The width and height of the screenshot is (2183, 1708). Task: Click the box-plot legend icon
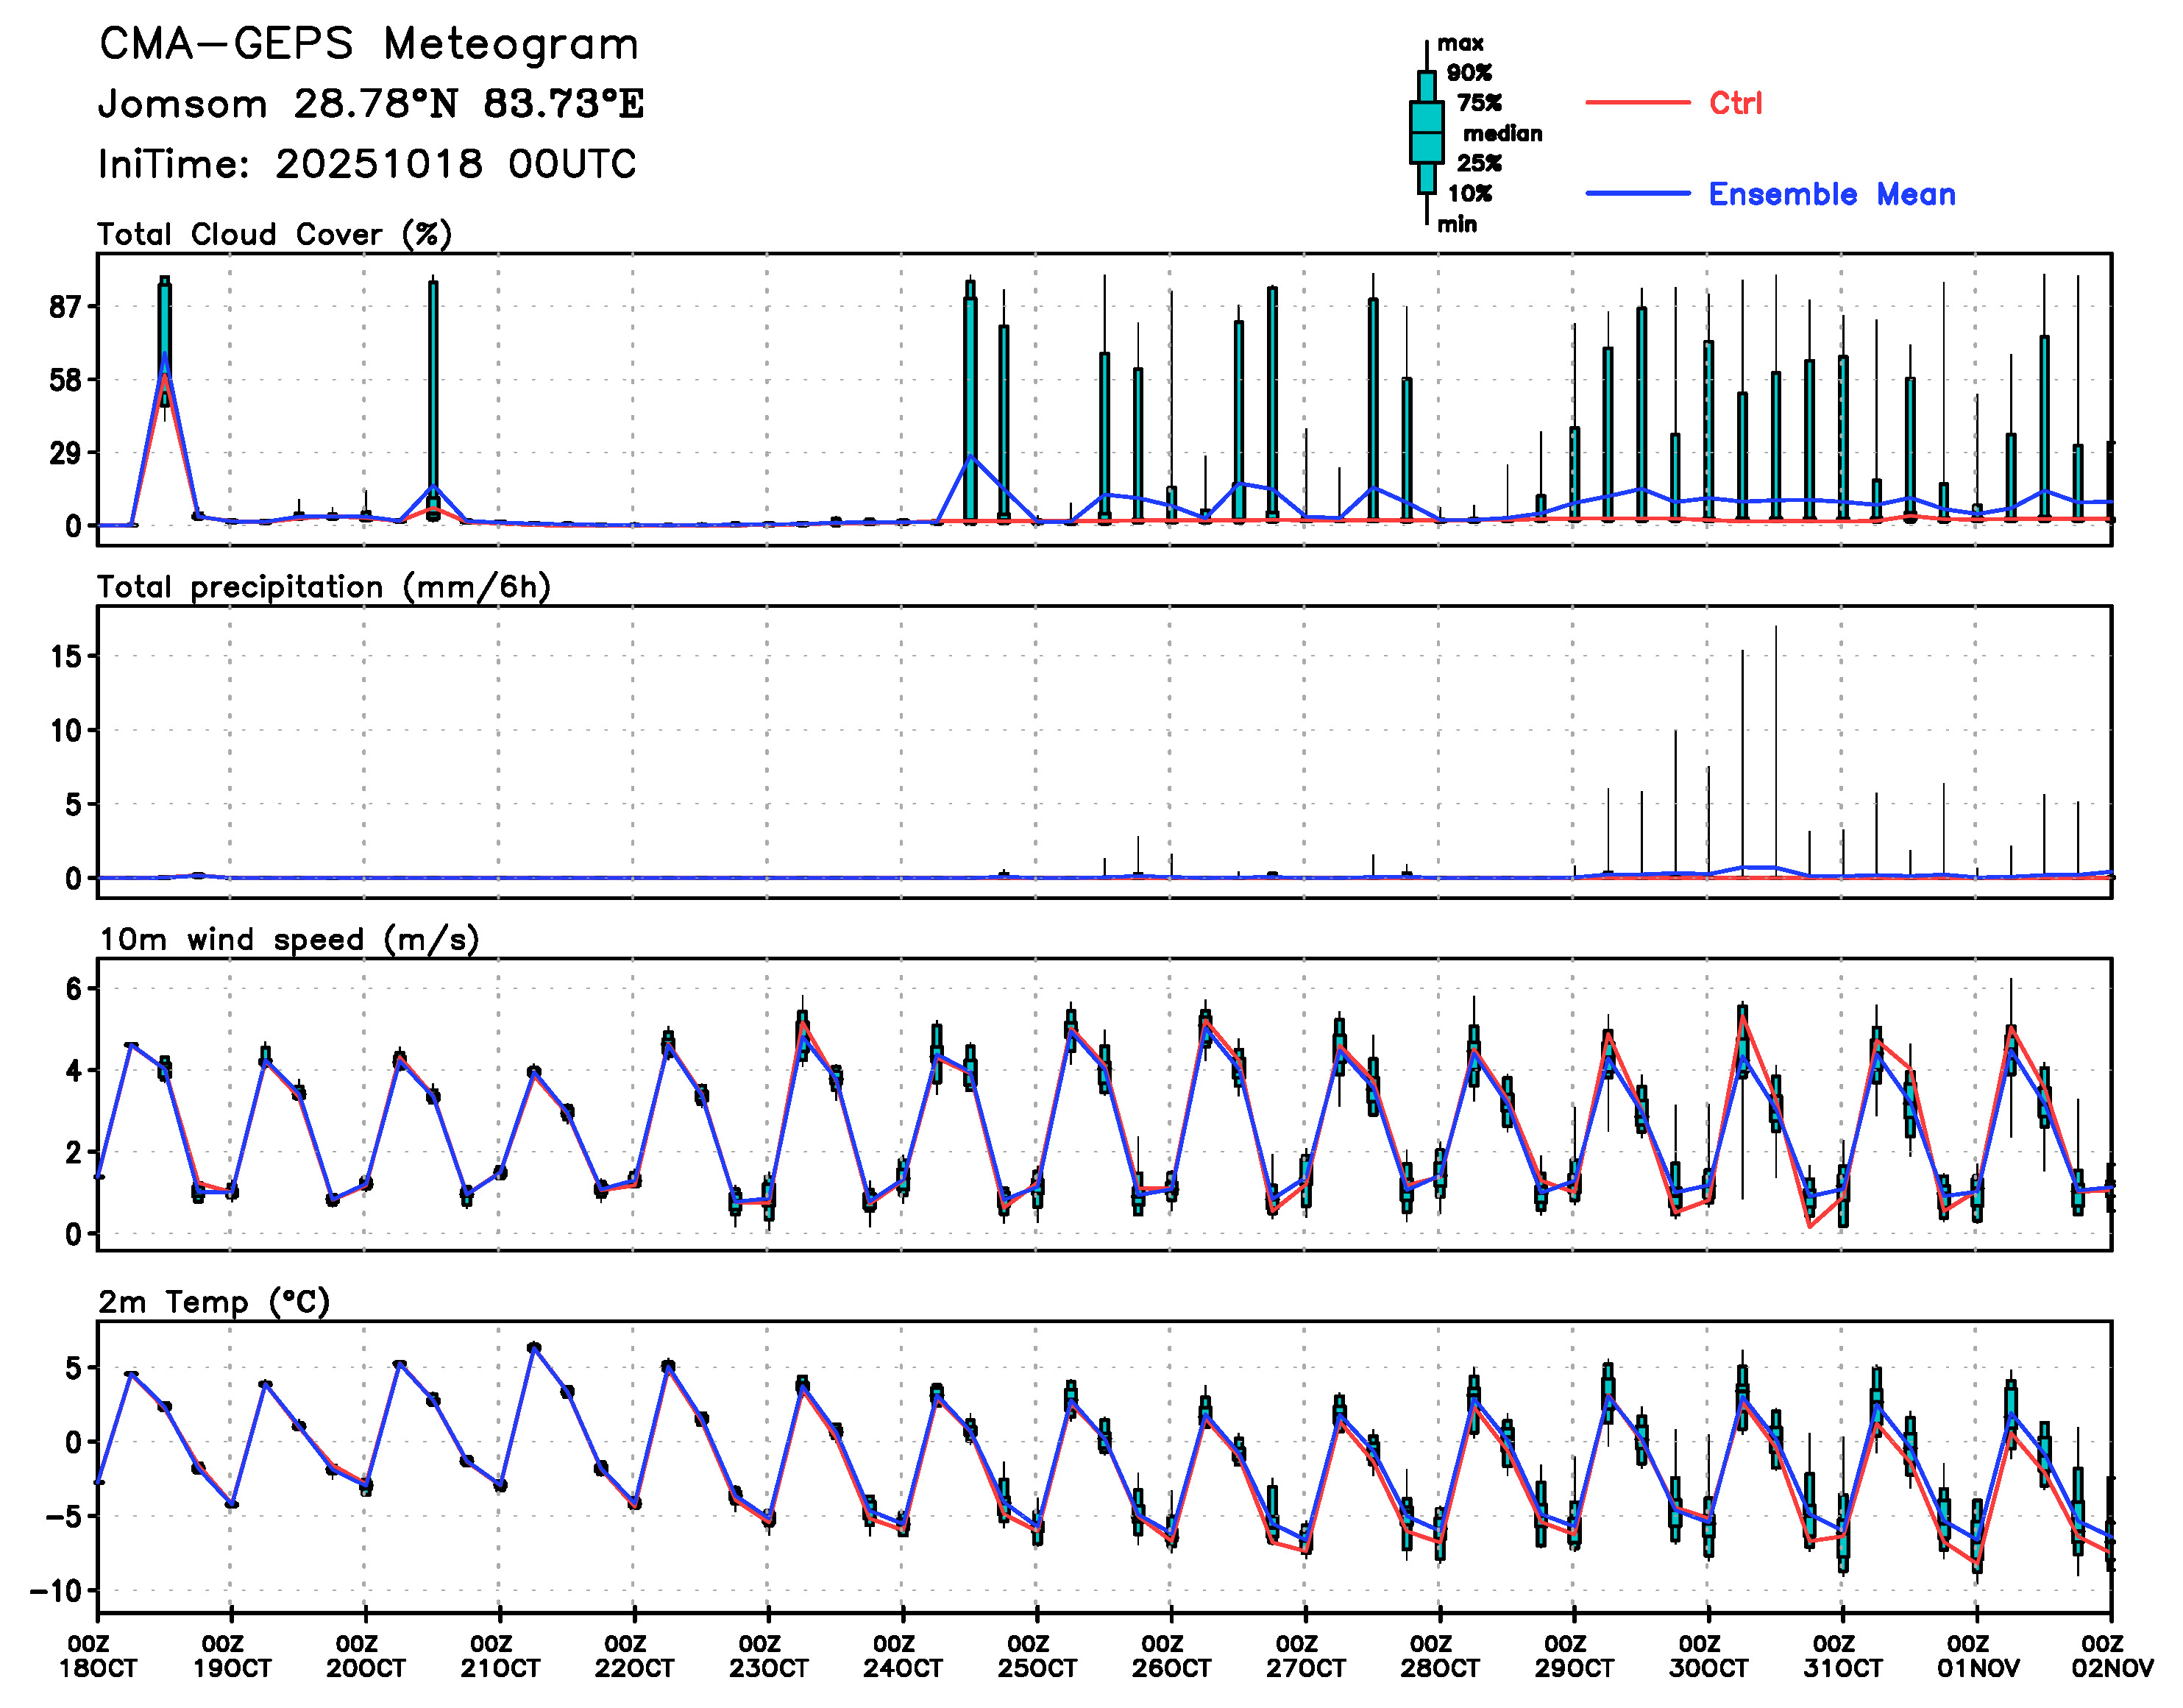[1427, 132]
